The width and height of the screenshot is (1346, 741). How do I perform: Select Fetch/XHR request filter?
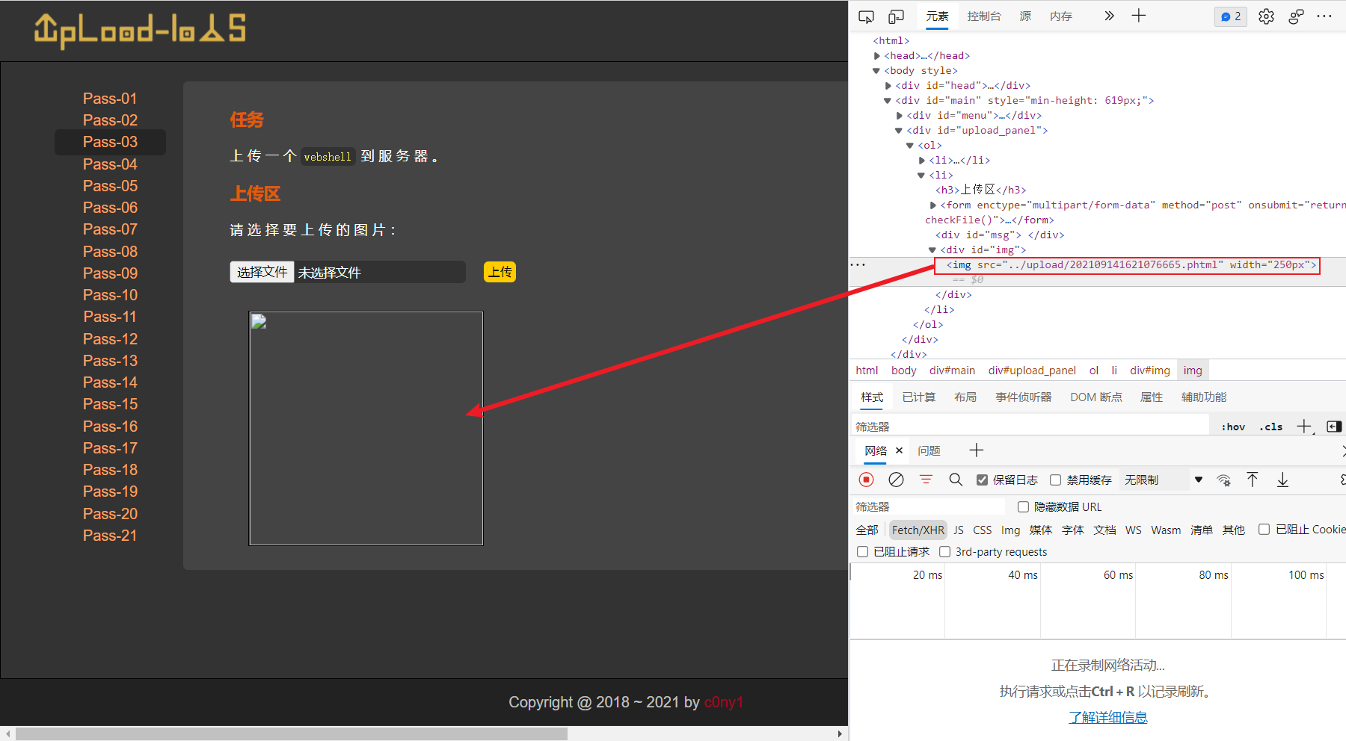[918, 530]
